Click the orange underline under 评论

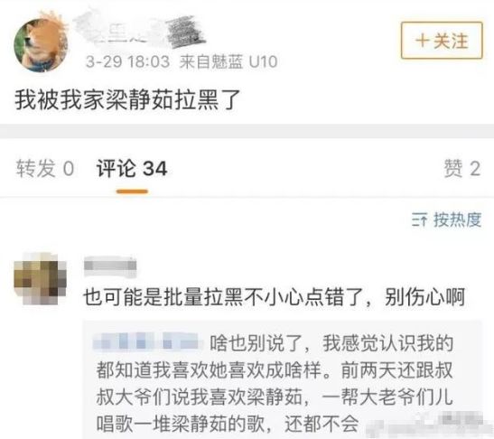132,191
